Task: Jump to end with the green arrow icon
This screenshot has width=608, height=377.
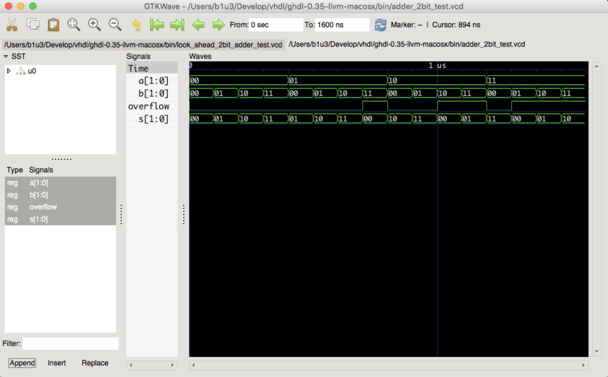Action: click(177, 25)
